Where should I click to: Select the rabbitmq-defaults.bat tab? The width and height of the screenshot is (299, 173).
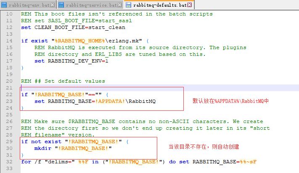coord(159,5)
